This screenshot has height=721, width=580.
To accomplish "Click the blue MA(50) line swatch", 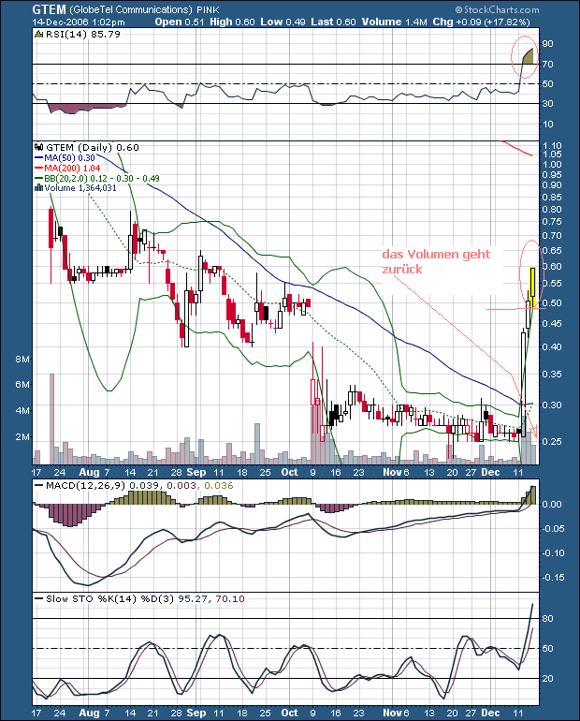I will (x=39, y=158).
